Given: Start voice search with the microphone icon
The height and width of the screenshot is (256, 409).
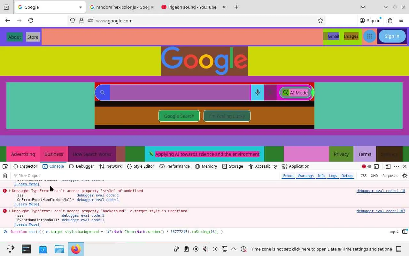Looking at the screenshot, I should pyautogui.click(x=257, y=92).
